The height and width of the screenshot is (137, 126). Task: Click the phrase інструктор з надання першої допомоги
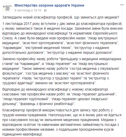80,53
